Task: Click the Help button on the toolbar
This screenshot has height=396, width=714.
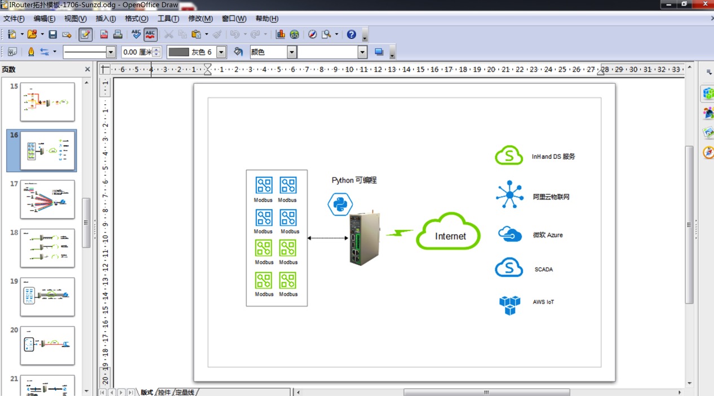Action: pos(350,34)
